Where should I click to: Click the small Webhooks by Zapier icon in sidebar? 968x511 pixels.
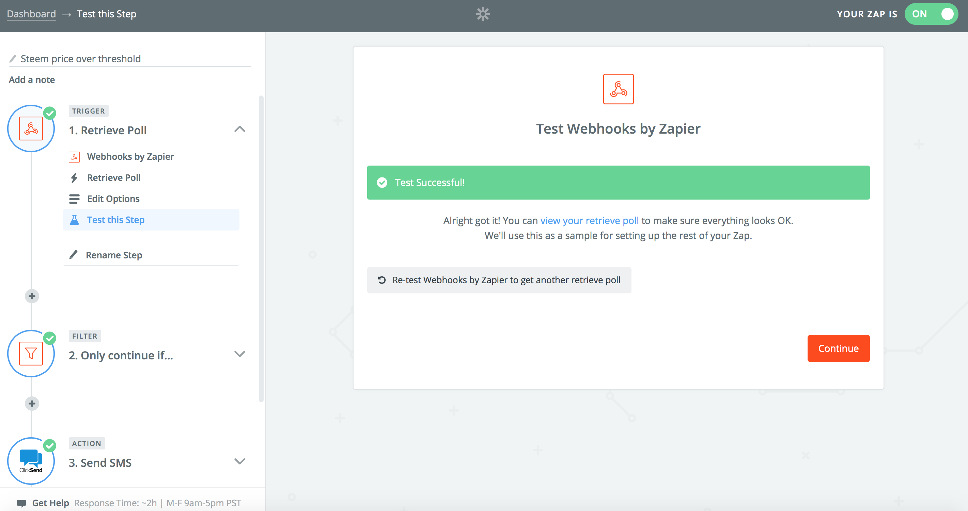(74, 157)
